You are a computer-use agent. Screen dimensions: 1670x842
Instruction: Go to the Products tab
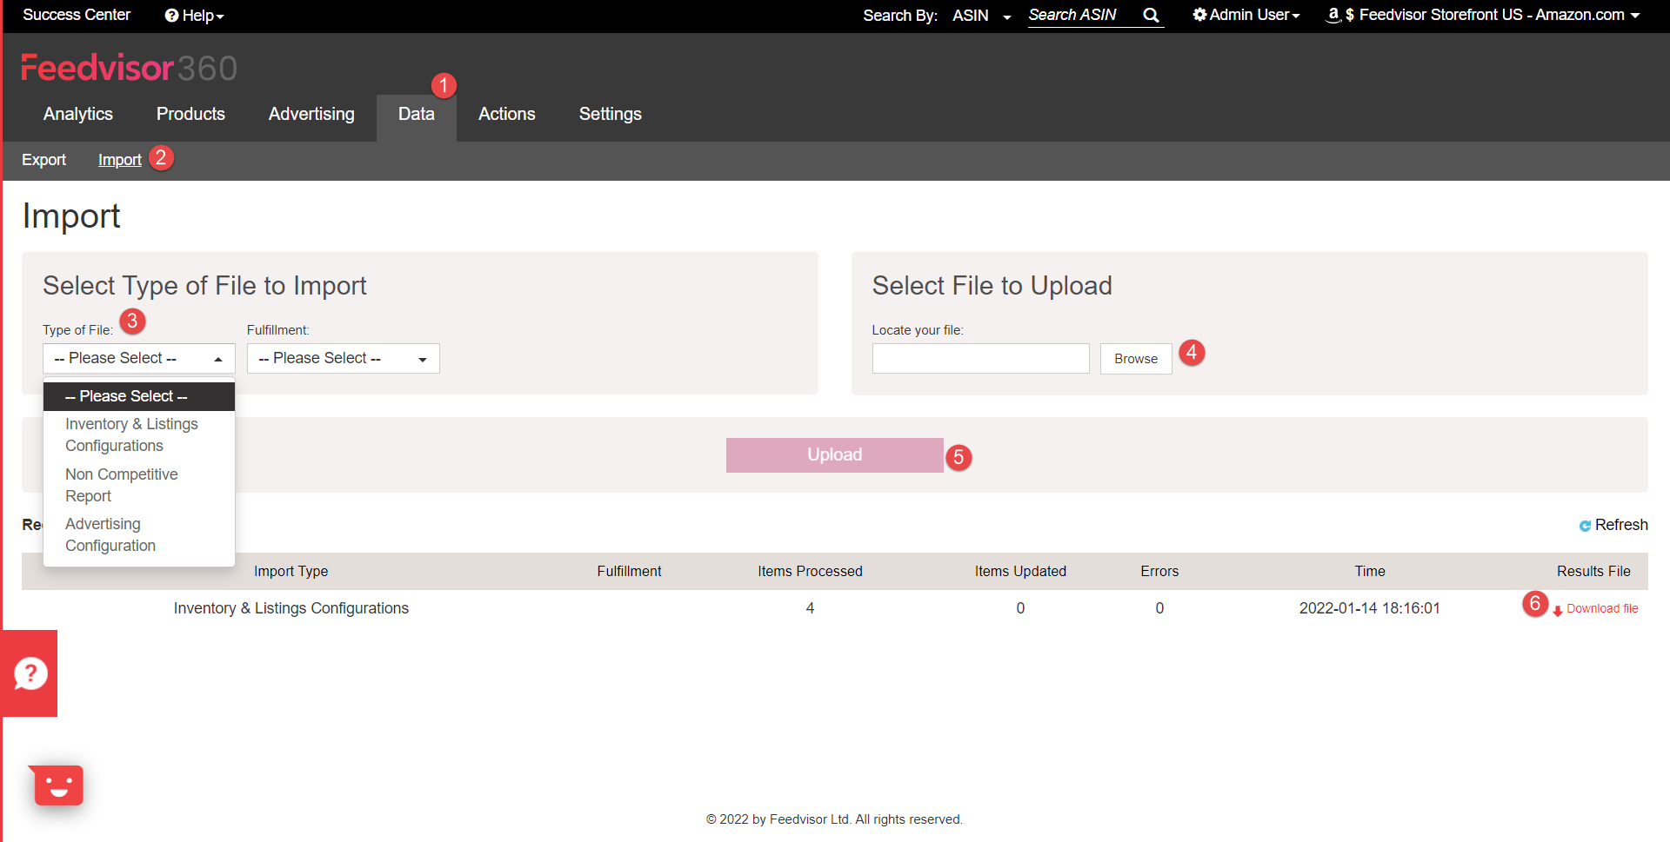tap(190, 114)
